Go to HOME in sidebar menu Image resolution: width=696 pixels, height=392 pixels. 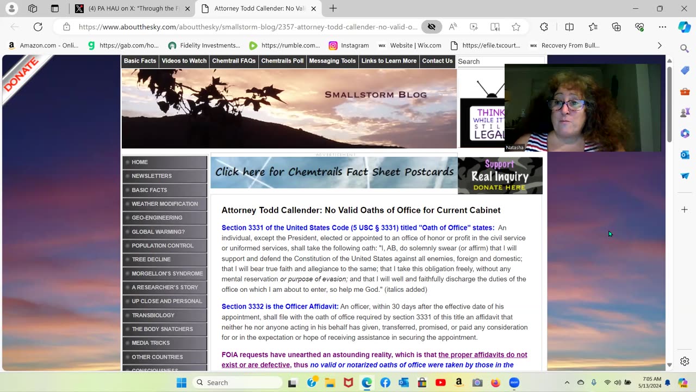coord(165,162)
